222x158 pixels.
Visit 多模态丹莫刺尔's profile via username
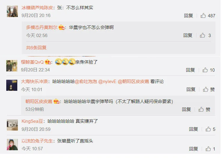(x=42, y=27)
